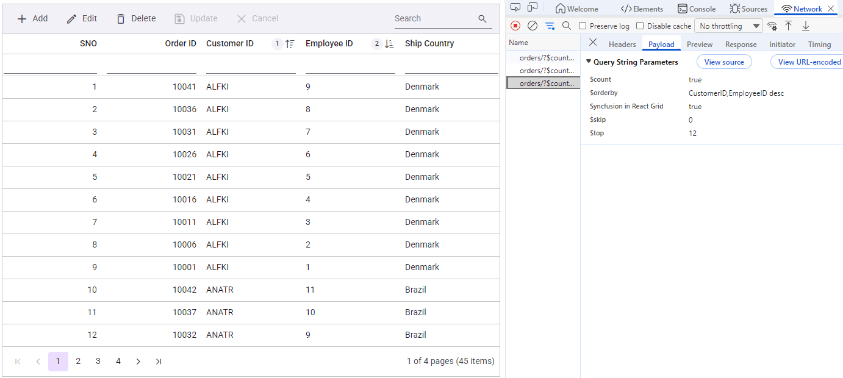This screenshot has height=378, width=843.
Task: Click the Update save button
Action: tap(196, 18)
